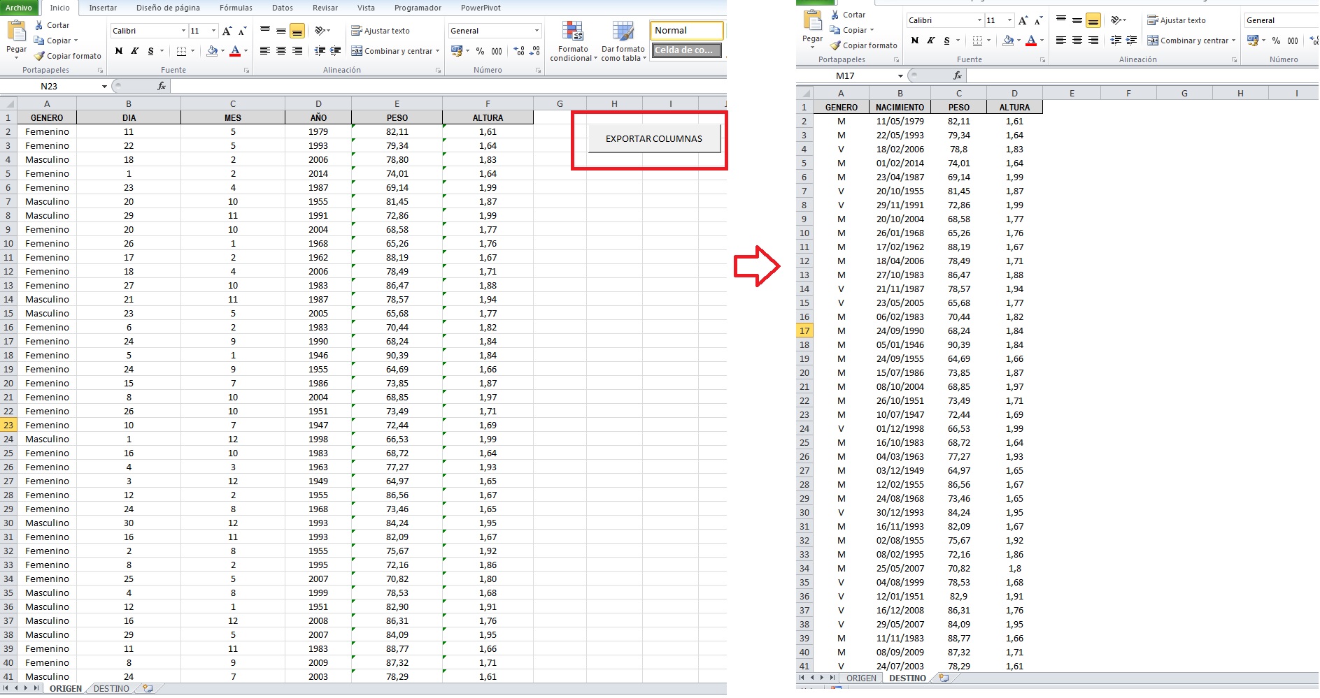Click the Cortar scissors icon in left ribbon
The image size is (1320, 698).
(x=39, y=25)
